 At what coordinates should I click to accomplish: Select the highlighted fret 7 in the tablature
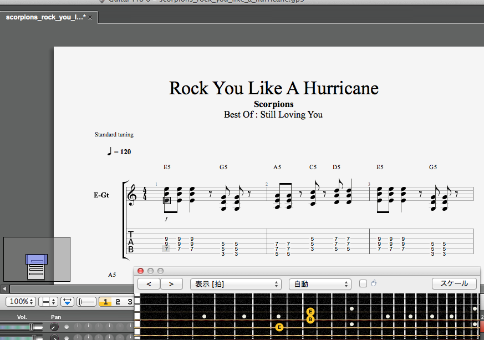tap(166, 248)
